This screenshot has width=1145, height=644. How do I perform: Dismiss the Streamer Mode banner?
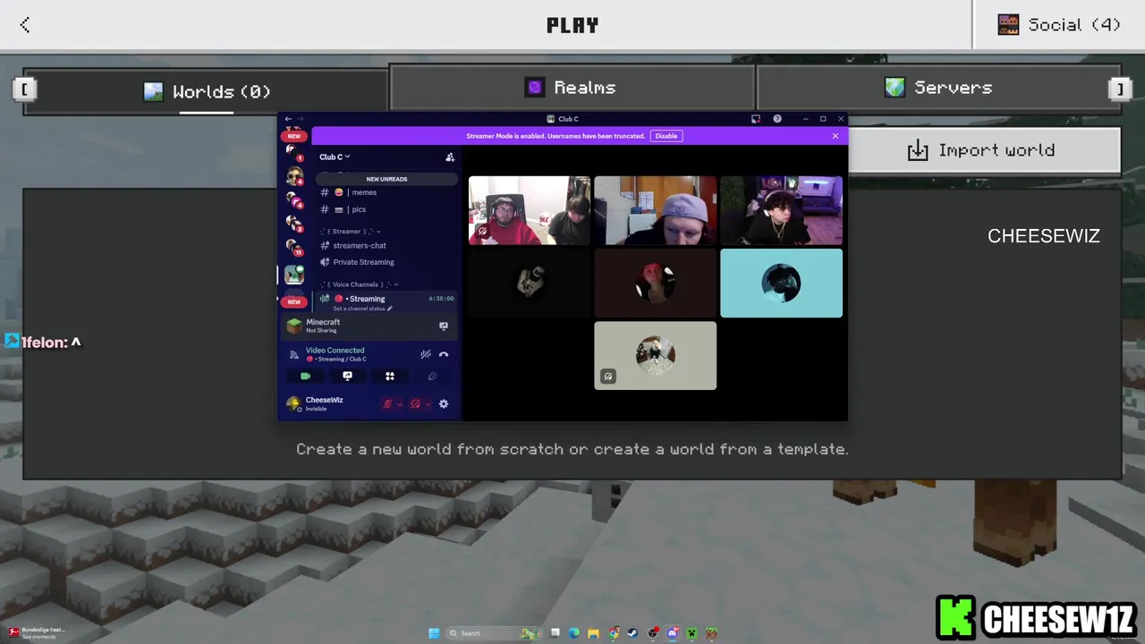tap(835, 136)
